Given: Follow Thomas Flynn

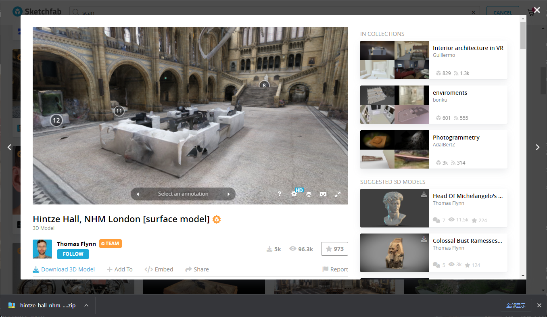Looking at the screenshot, I should click(73, 254).
